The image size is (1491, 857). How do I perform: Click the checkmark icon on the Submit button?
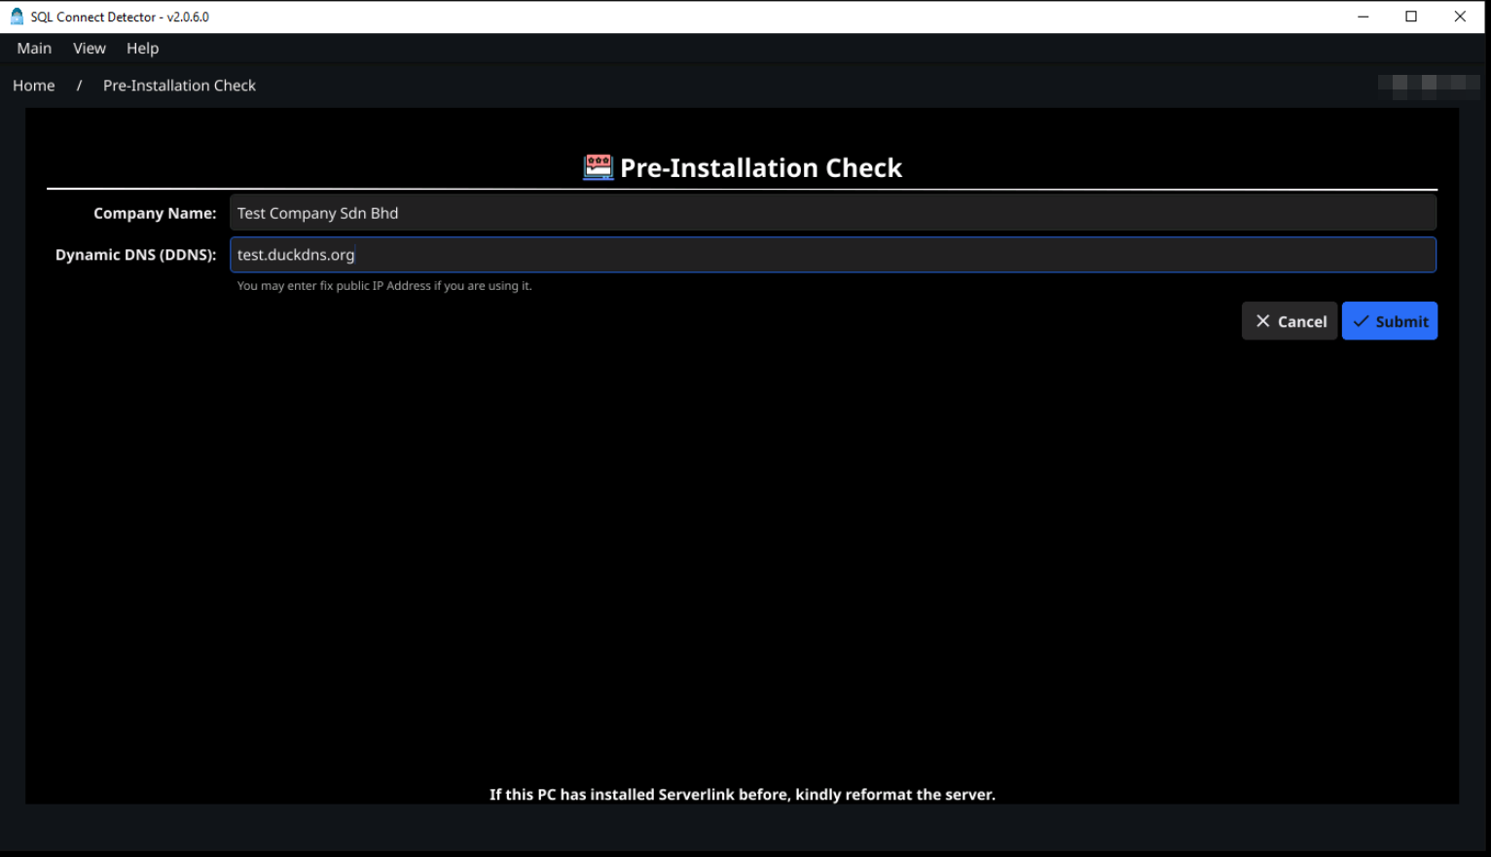click(1362, 321)
